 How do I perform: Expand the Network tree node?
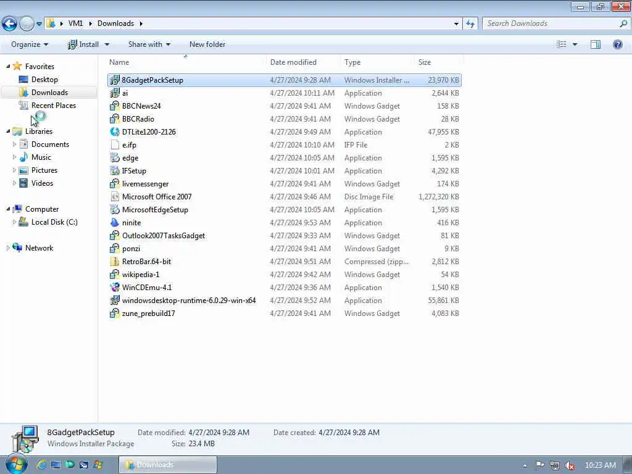pyautogui.click(x=8, y=248)
